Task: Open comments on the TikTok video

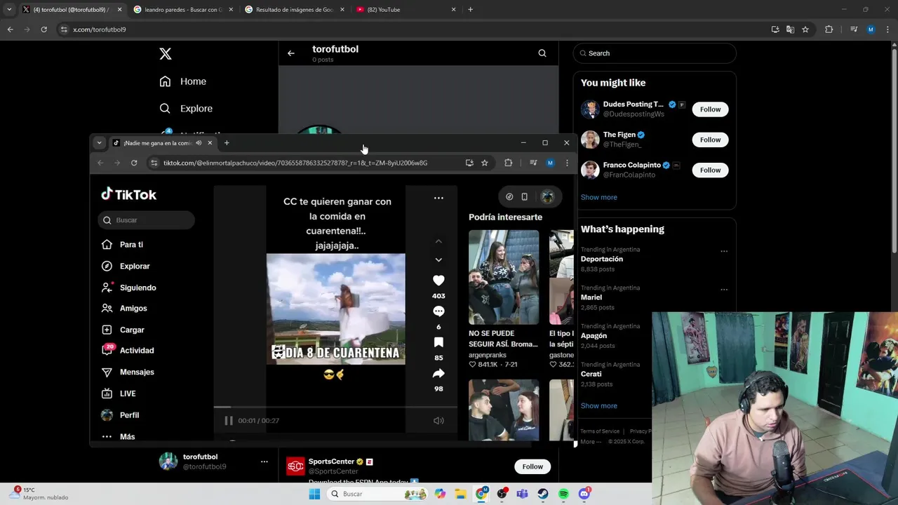Action: click(438, 311)
